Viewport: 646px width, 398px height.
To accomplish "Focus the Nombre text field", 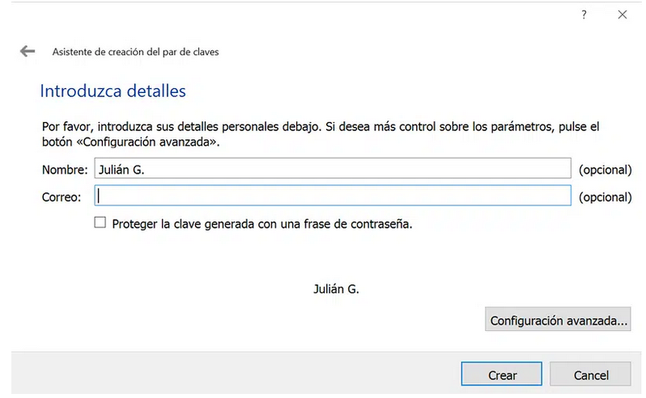I will [x=333, y=169].
